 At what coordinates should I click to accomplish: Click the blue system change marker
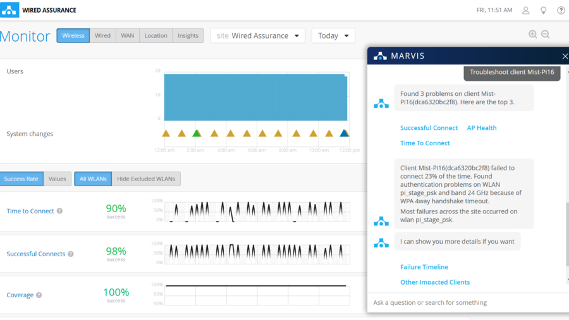click(x=344, y=133)
